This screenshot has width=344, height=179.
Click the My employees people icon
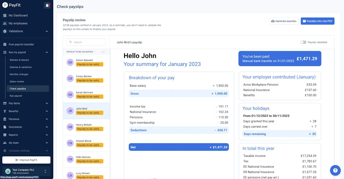pyautogui.click(x=5, y=23)
